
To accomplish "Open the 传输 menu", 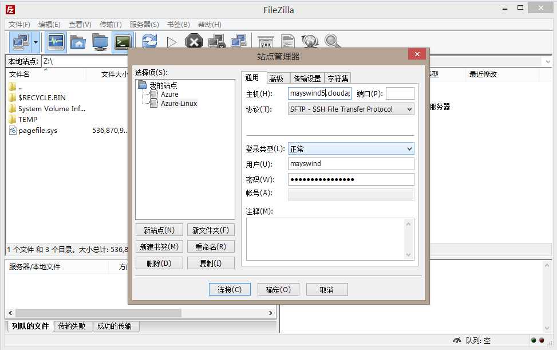I will pyautogui.click(x=112, y=24).
